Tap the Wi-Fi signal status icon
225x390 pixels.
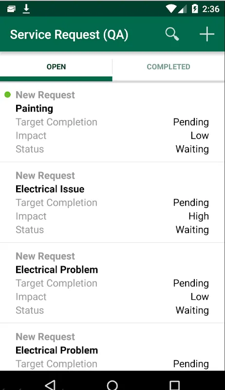[x=171, y=9]
